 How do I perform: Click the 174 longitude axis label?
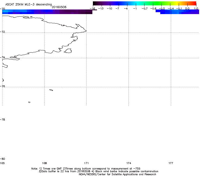coord(128,163)
